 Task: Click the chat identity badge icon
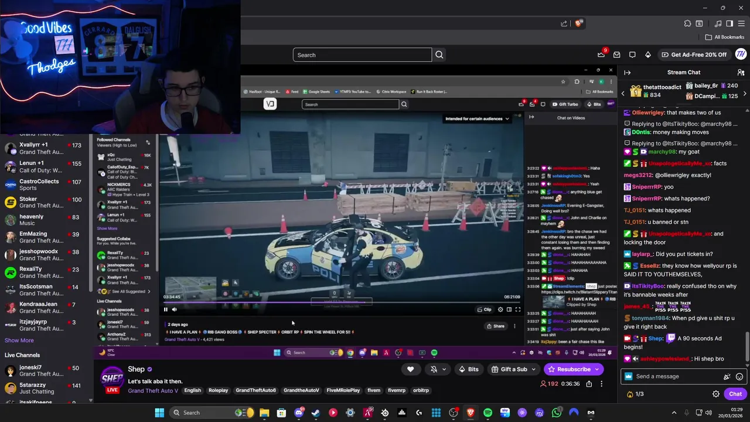(x=629, y=376)
